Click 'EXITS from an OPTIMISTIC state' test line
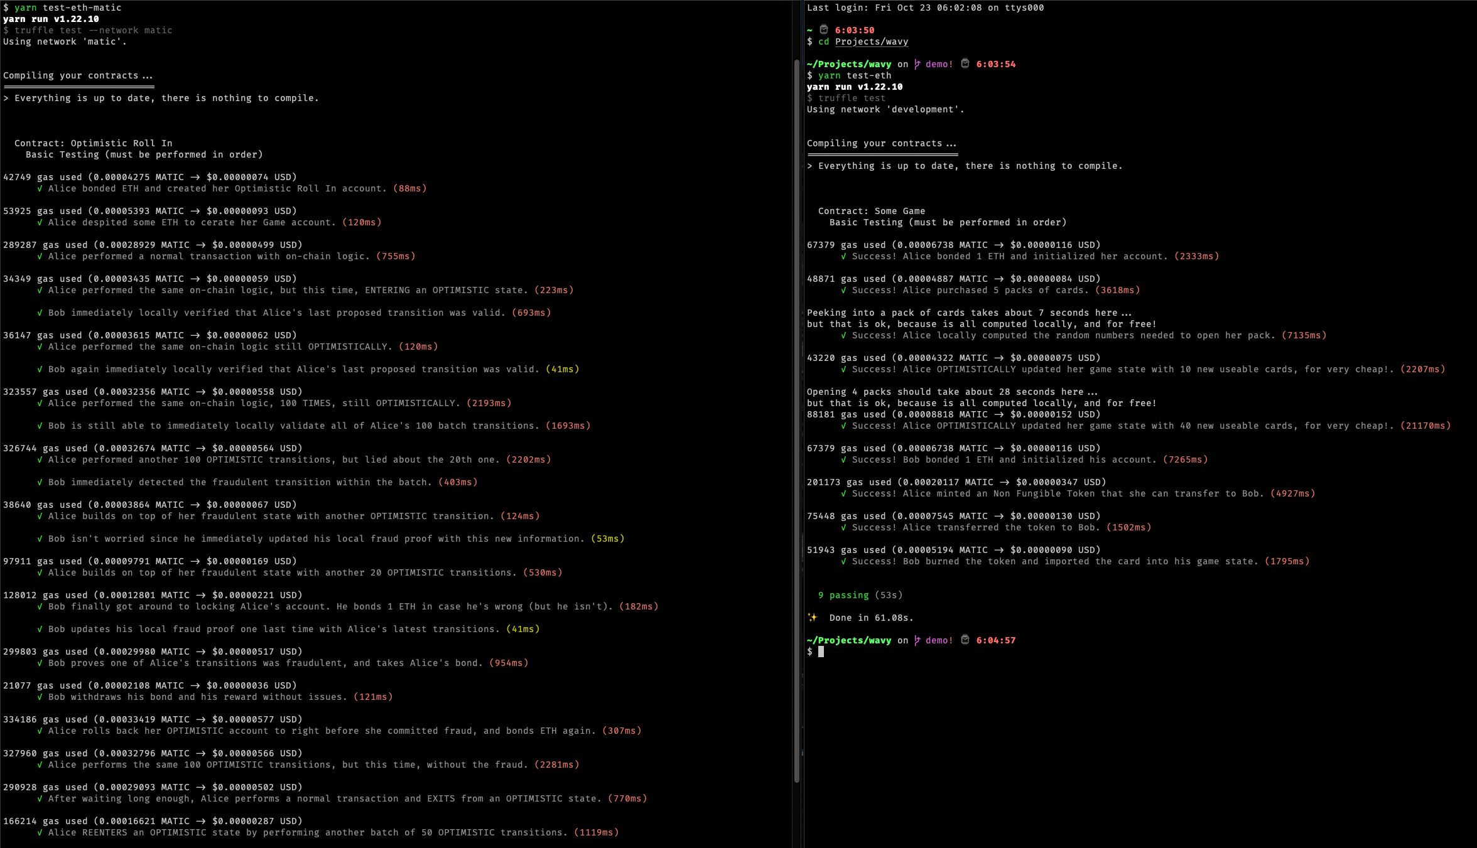The image size is (1477, 848). pyautogui.click(x=342, y=798)
